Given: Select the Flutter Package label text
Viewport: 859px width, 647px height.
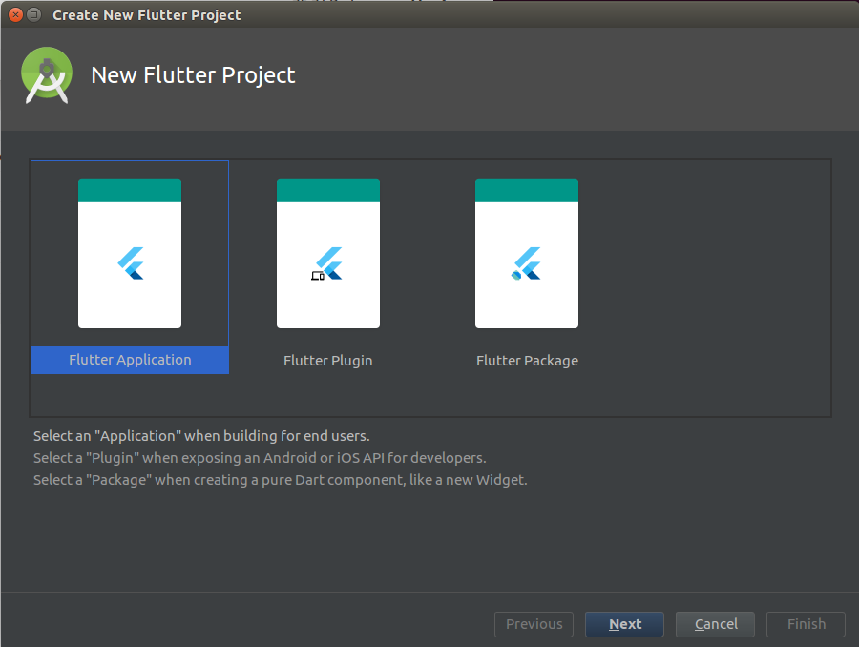Looking at the screenshot, I should tap(527, 360).
